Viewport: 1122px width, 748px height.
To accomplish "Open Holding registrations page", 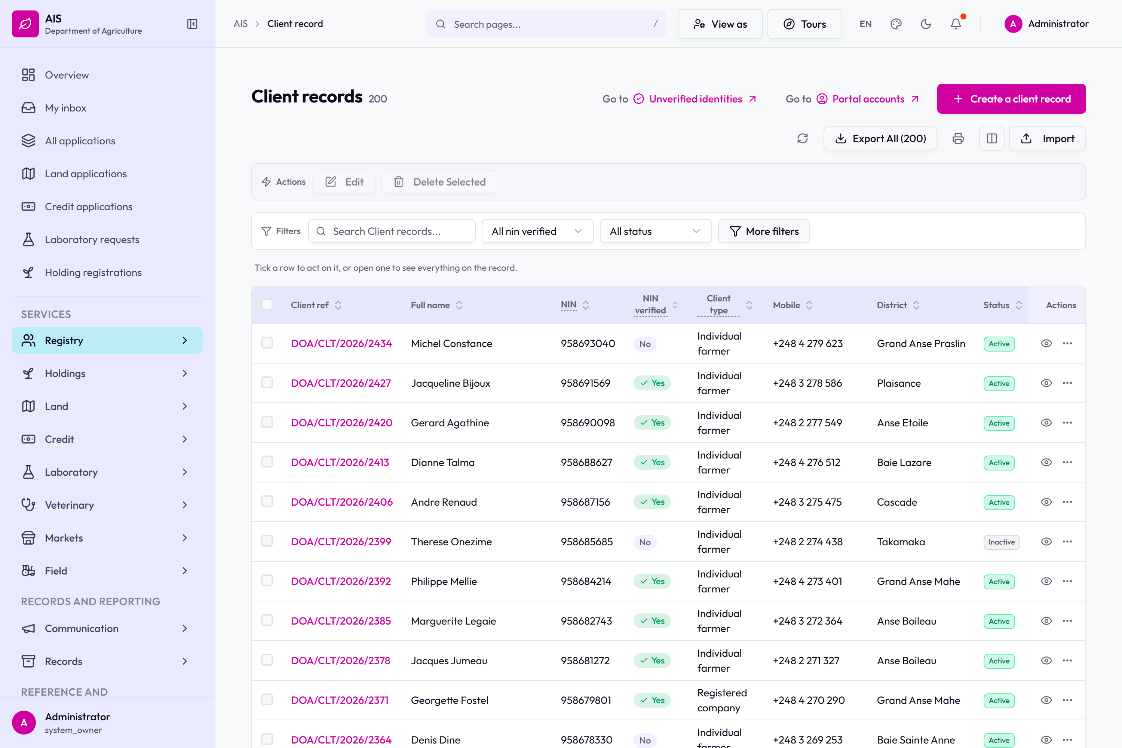I will (107, 272).
